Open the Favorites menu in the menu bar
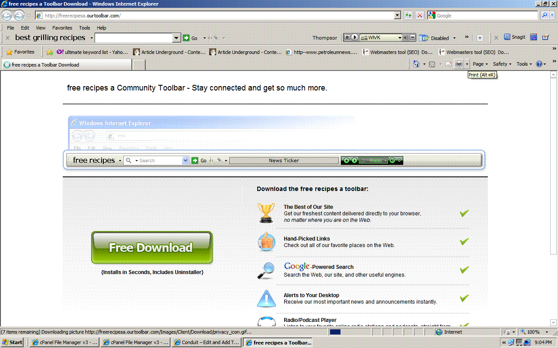This screenshot has width=558, height=348. tap(62, 28)
